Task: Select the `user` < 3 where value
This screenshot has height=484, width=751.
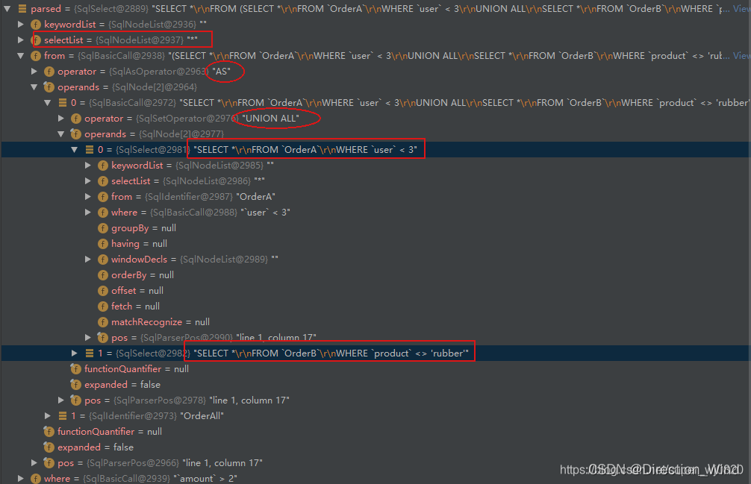Action: pyautogui.click(x=266, y=213)
